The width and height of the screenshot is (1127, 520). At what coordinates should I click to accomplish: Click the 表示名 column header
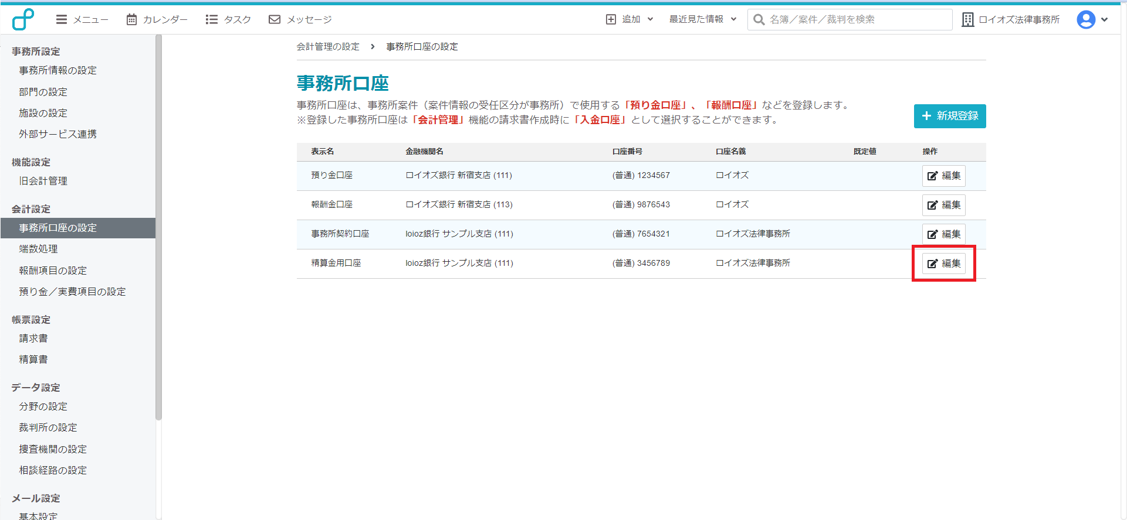point(323,151)
